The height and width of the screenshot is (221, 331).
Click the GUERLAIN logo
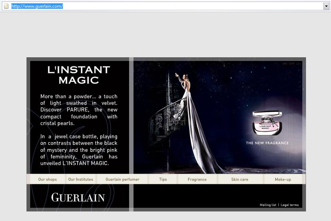click(x=78, y=198)
